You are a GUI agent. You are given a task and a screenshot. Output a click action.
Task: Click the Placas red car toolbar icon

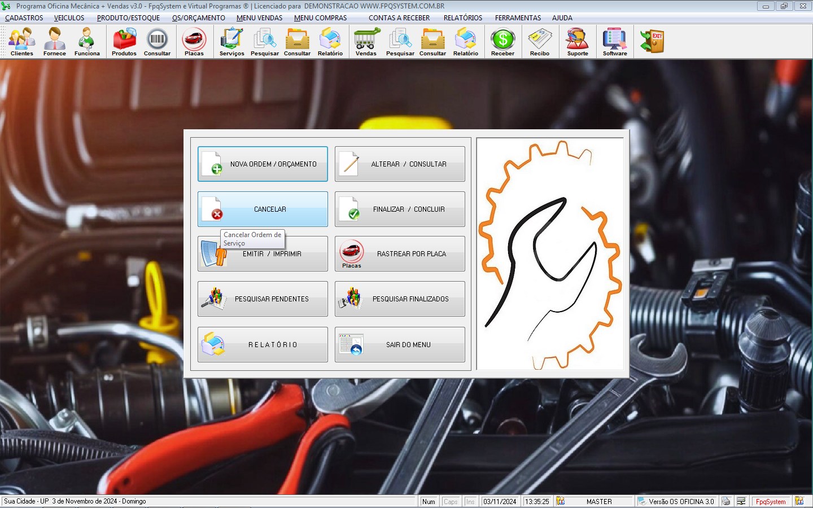click(x=194, y=42)
